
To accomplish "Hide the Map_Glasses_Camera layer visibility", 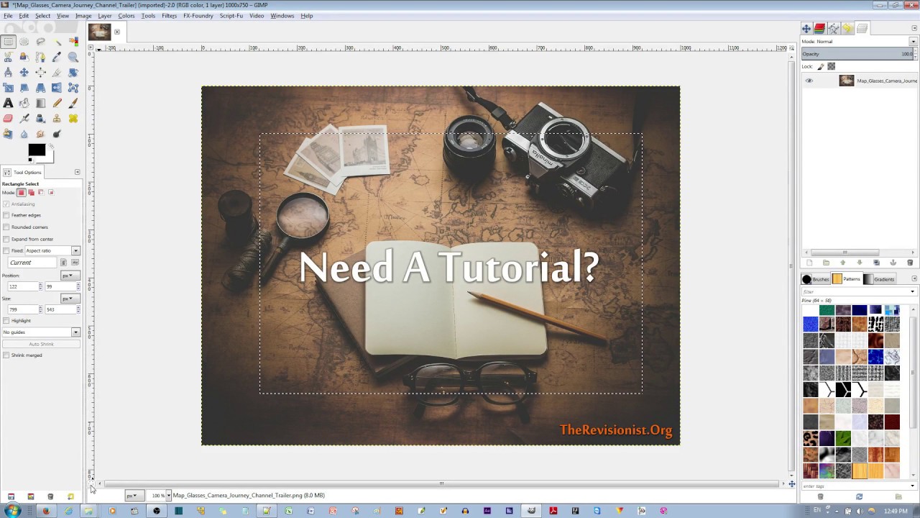I will tap(809, 81).
